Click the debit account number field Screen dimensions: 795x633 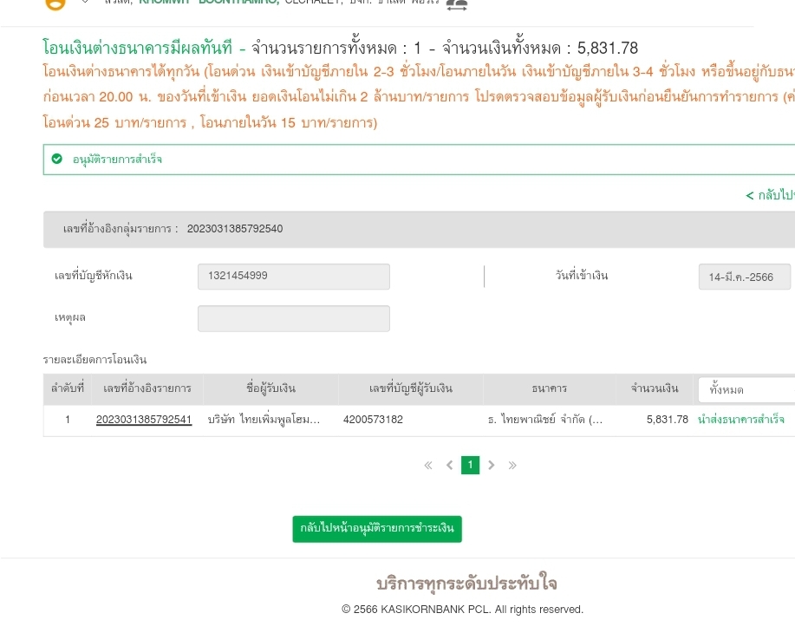tap(293, 277)
